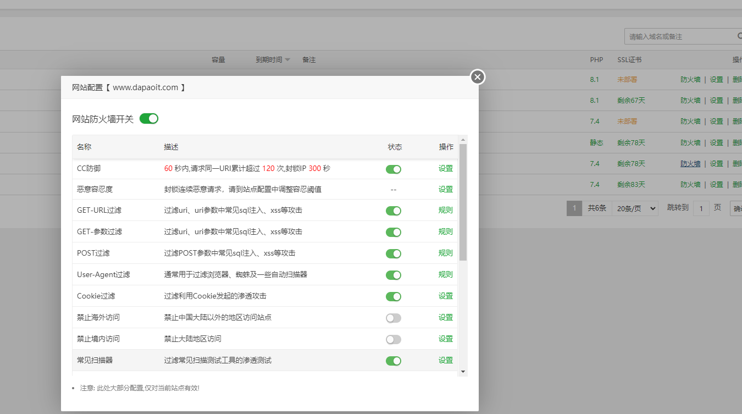The height and width of the screenshot is (414, 742).
Task: Sort by 到期时间 column header
Action: pos(269,60)
